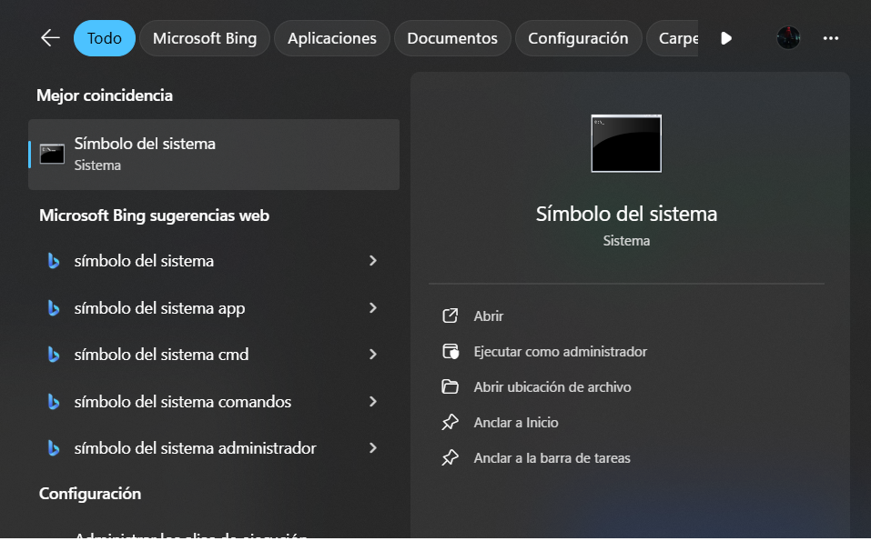Click the Ejecutar como administrador shield icon
Screen dimensions: 871x541
450,352
